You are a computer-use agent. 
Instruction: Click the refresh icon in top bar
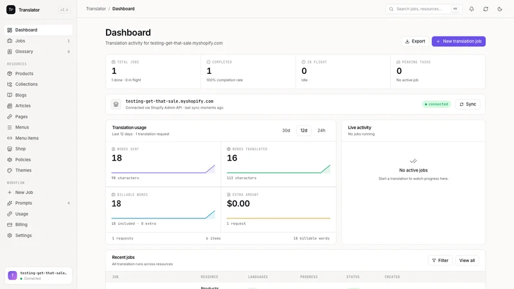pyautogui.click(x=486, y=9)
